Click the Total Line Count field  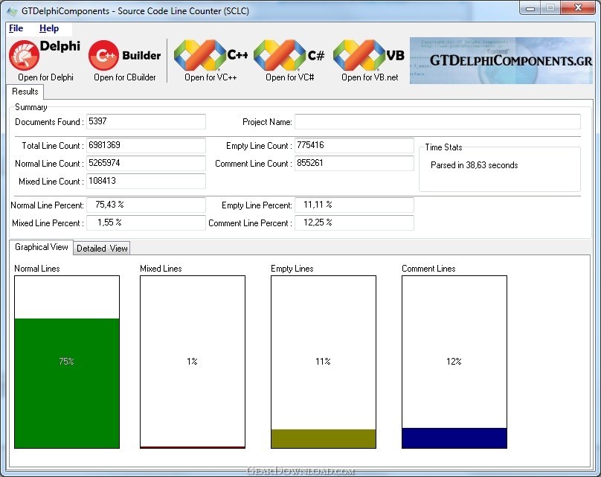(x=146, y=145)
